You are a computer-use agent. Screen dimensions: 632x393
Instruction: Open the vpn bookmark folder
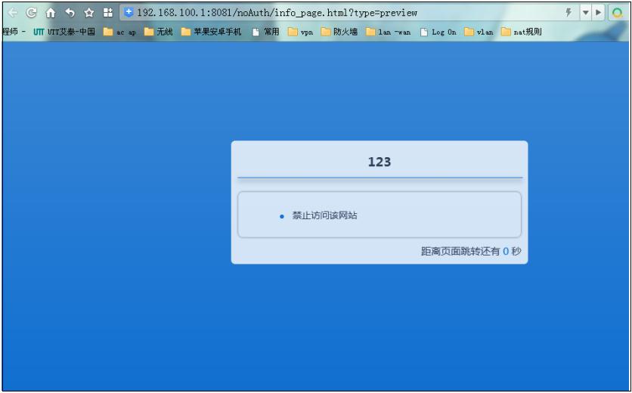coord(300,32)
